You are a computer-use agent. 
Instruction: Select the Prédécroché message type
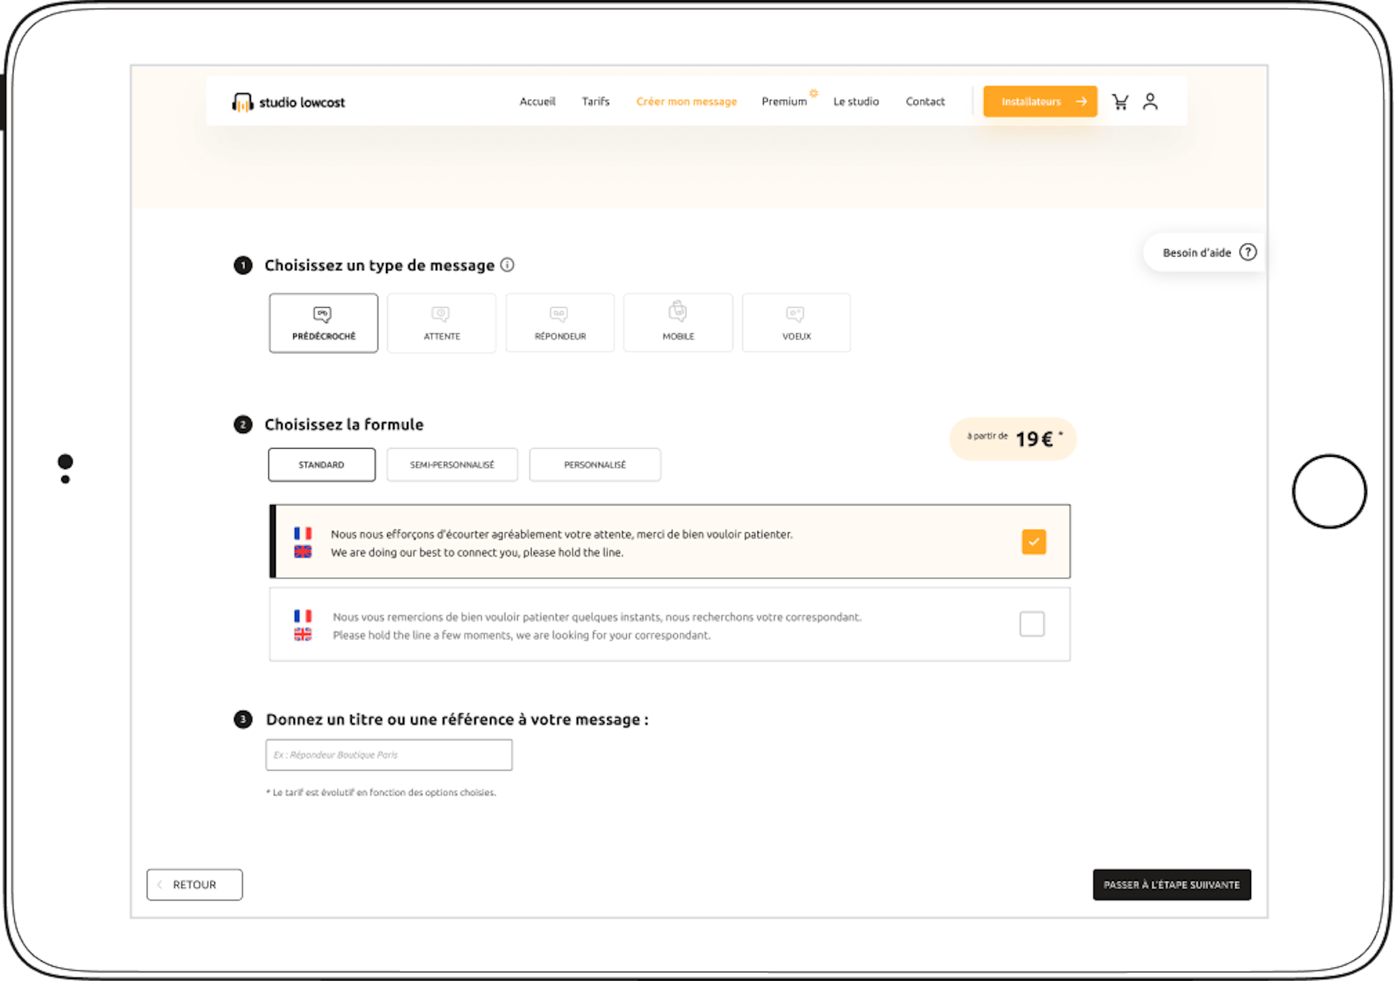pos(323,323)
